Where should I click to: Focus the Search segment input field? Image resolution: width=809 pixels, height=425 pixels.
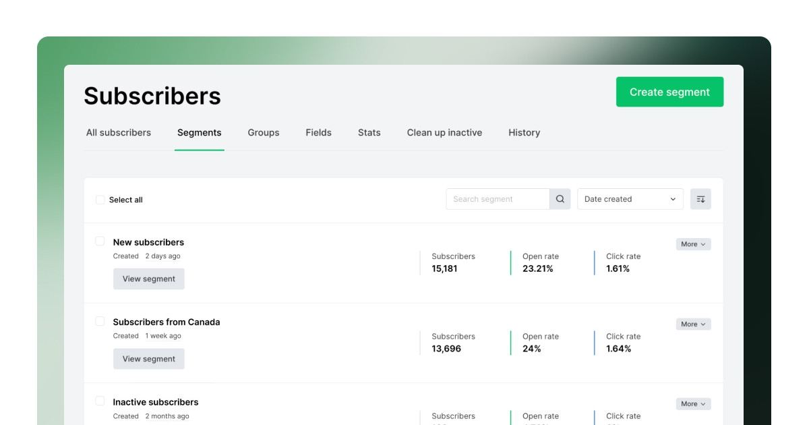click(498, 199)
